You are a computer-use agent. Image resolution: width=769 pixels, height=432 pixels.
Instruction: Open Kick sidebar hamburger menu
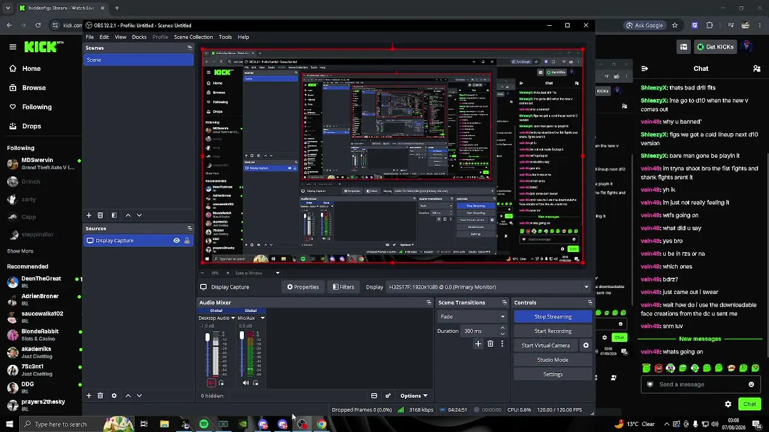(13, 47)
